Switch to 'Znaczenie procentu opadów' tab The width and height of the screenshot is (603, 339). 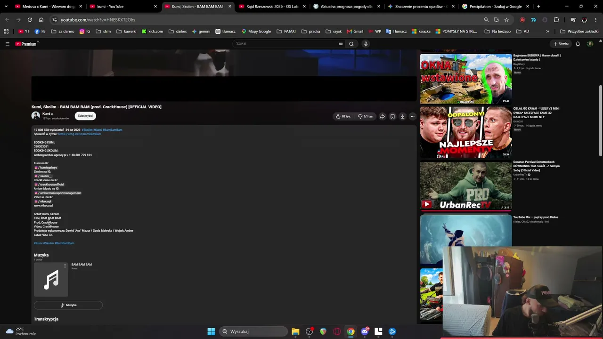421,7
